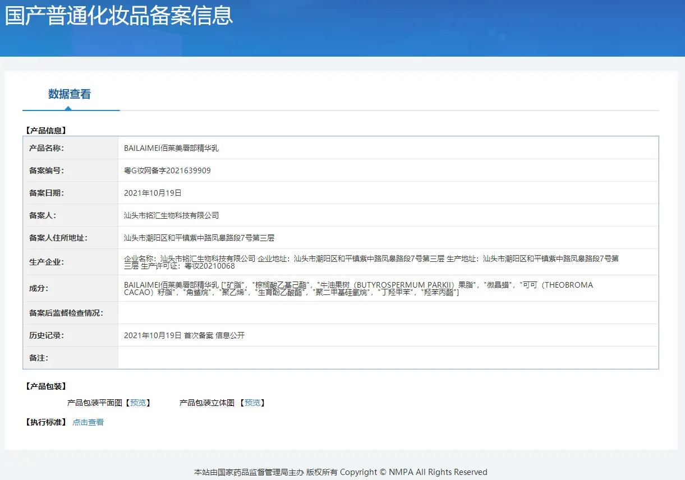
Task: Click the empty 备注 field cell
Action: click(388, 358)
